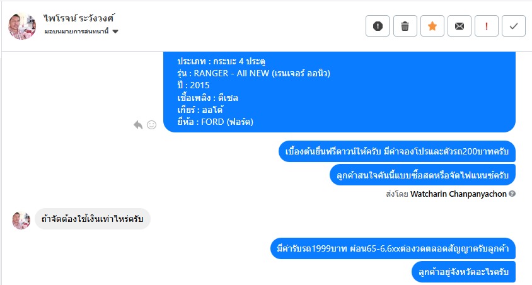
Task: Open ไพโรจน์ ระวังวงศ์ profile name
Action: click(x=79, y=18)
